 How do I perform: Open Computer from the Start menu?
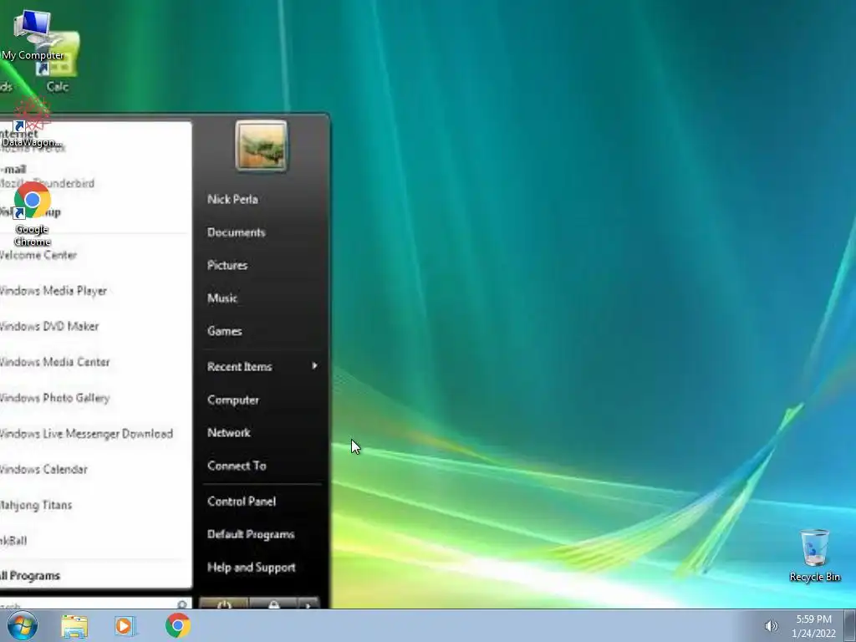pyautogui.click(x=233, y=400)
